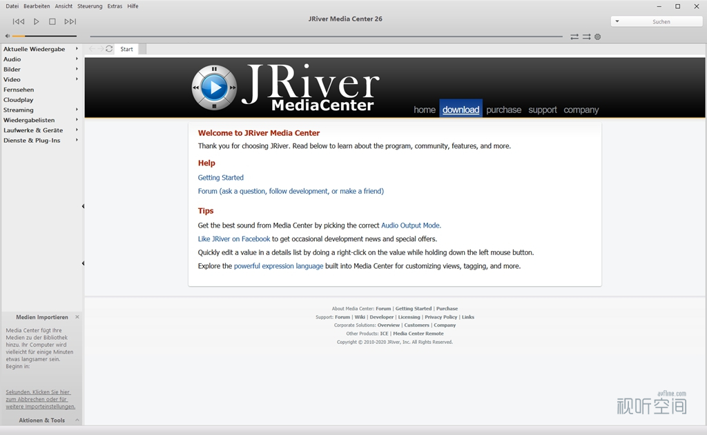
Task: Select Cloudplay in the sidebar
Action: click(18, 100)
